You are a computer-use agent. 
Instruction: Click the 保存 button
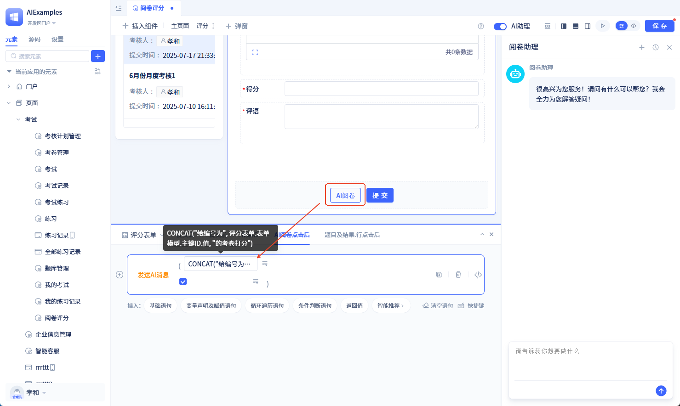point(659,26)
